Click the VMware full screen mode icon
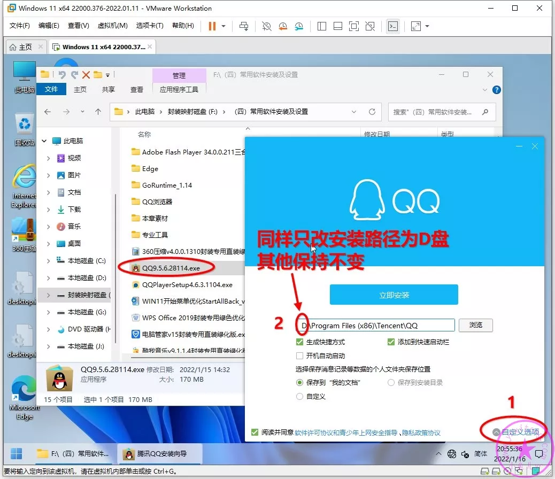This screenshot has width=555, height=479. pos(353,26)
